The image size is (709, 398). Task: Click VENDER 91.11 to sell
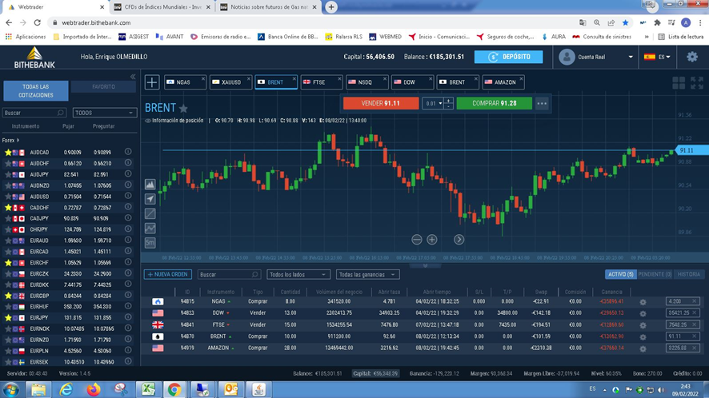[381, 103]
